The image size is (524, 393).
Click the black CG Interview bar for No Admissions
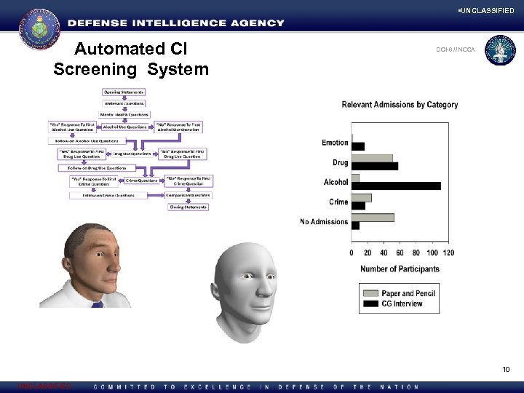click(355, 226)
